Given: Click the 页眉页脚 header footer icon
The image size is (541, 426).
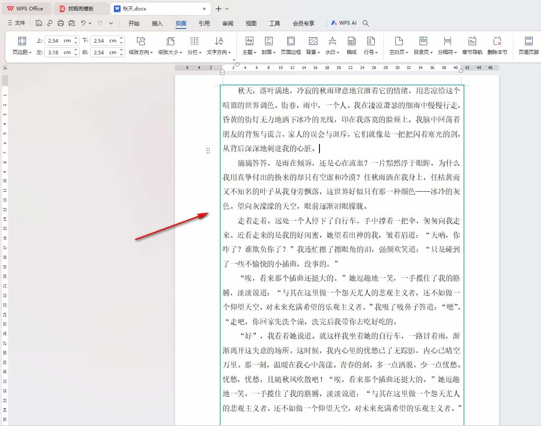Looking at the screenshot, I should click(528, 46).
